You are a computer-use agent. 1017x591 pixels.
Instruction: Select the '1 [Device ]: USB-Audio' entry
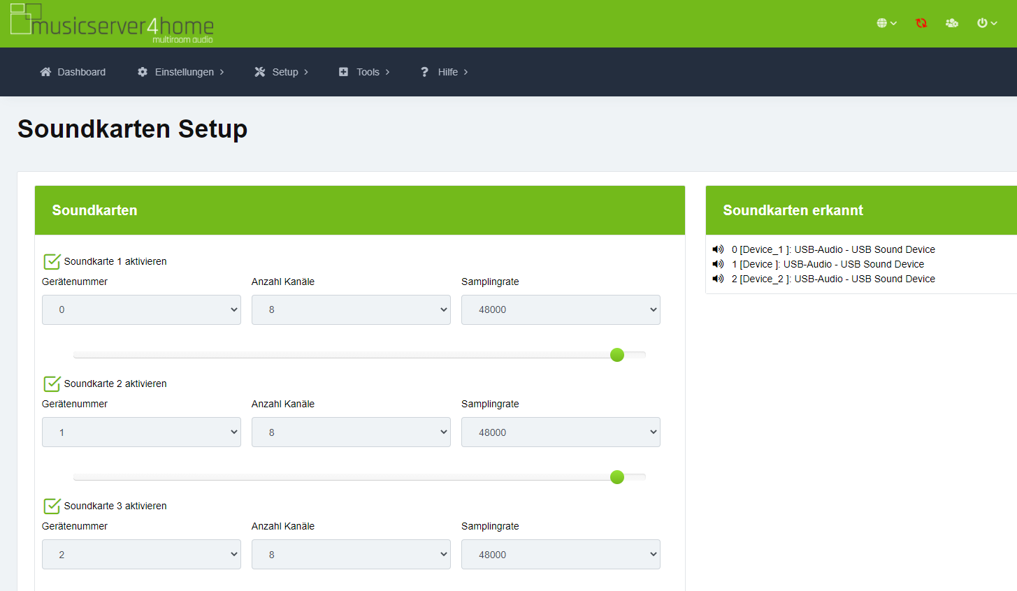click(828, 264)
